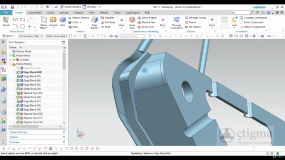
Task: Open the Sketch tool
Action: coord(6,21)
